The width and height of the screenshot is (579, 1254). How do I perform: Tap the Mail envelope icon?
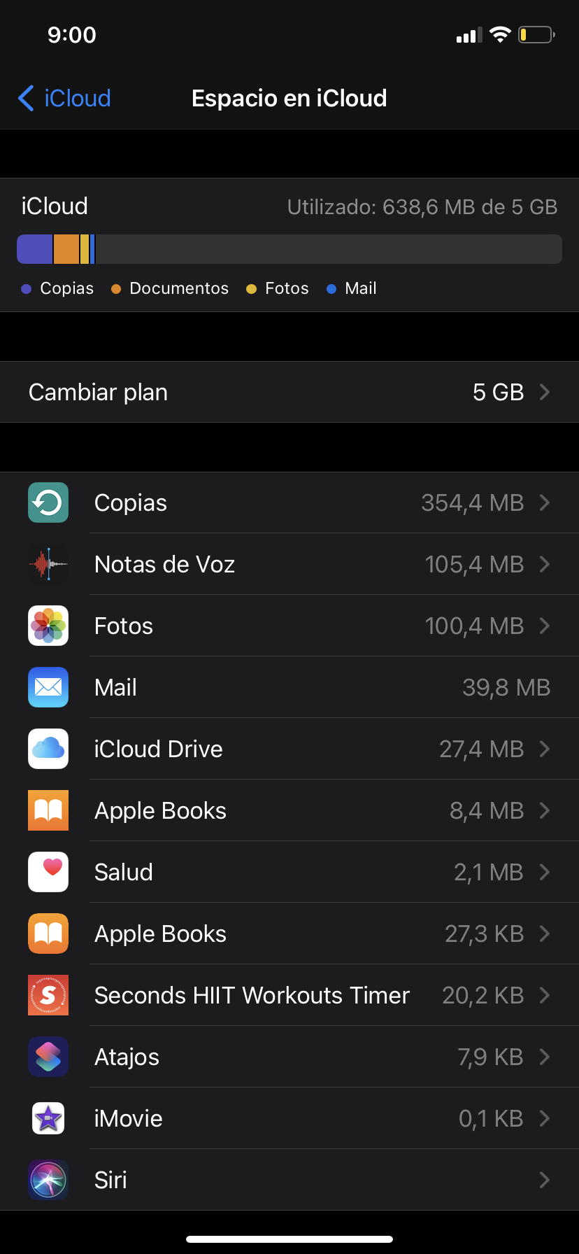(48, 687)
